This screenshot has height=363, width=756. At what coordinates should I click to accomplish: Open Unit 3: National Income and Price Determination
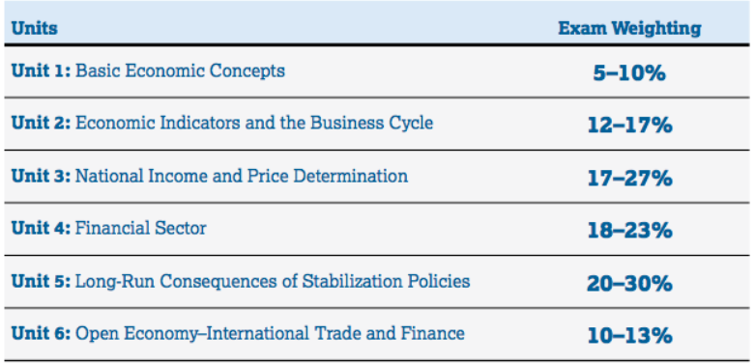pyautogui.click(x=210, y=176)
